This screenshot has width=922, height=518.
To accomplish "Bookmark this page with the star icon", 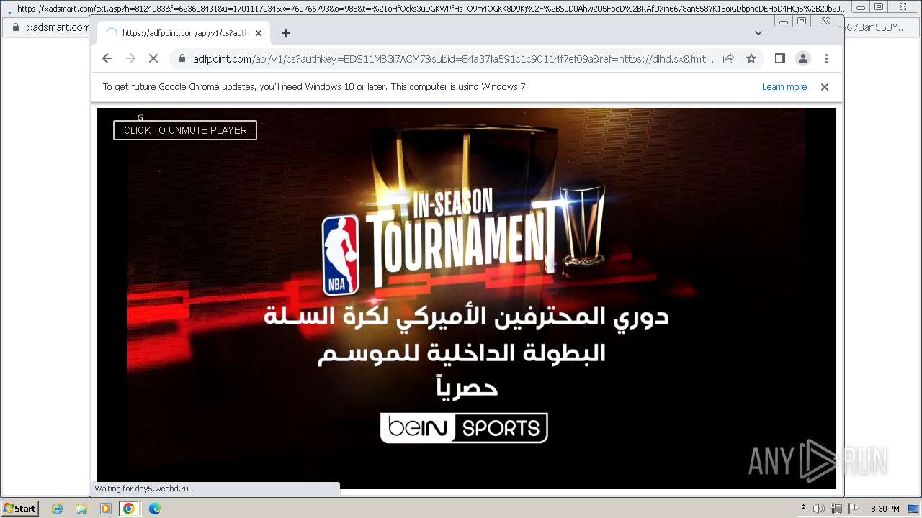I will point(751,58).
